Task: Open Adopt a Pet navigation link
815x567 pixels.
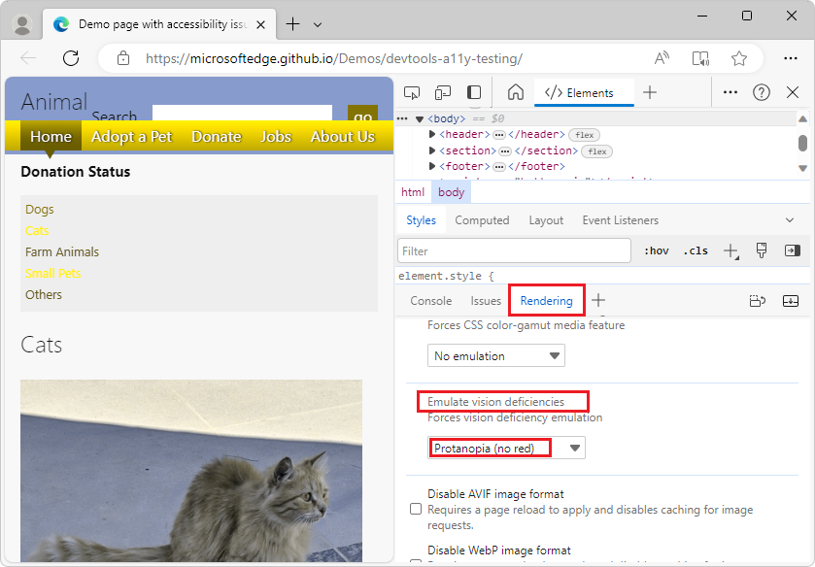Action: 131,137
